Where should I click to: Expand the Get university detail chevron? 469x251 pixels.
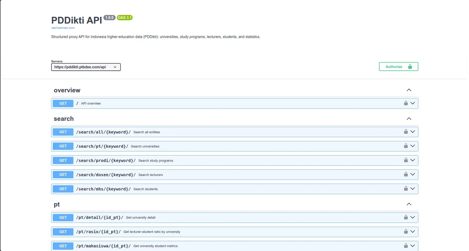(413, 217)
